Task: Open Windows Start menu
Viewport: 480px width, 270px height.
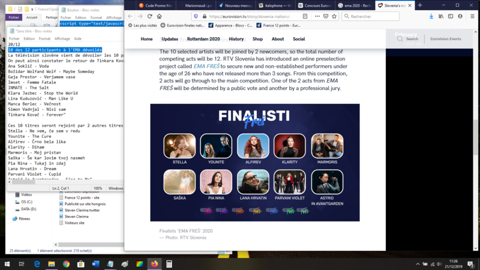Action: [x=7, y=264]
